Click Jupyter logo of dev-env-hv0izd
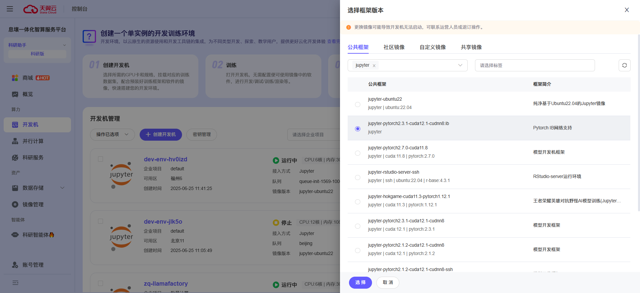The width and height of the screenshot is (640, 293). click(121, 175)
